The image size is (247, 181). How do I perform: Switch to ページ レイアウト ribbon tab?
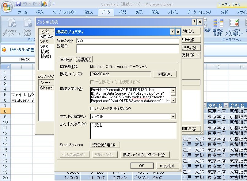coord(64,12)
